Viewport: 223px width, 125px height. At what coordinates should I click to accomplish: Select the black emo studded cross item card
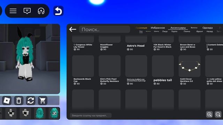(136, 70)
